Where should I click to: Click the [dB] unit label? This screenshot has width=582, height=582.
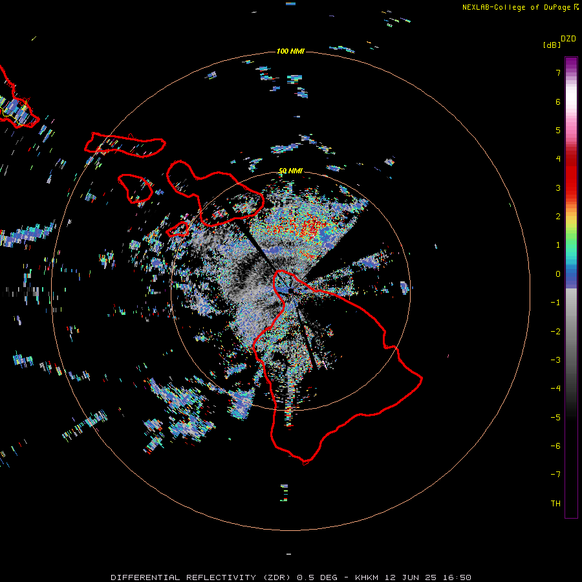[552, 45]
